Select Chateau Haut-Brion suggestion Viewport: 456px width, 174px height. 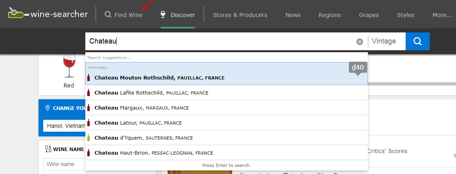coord(227,153)
